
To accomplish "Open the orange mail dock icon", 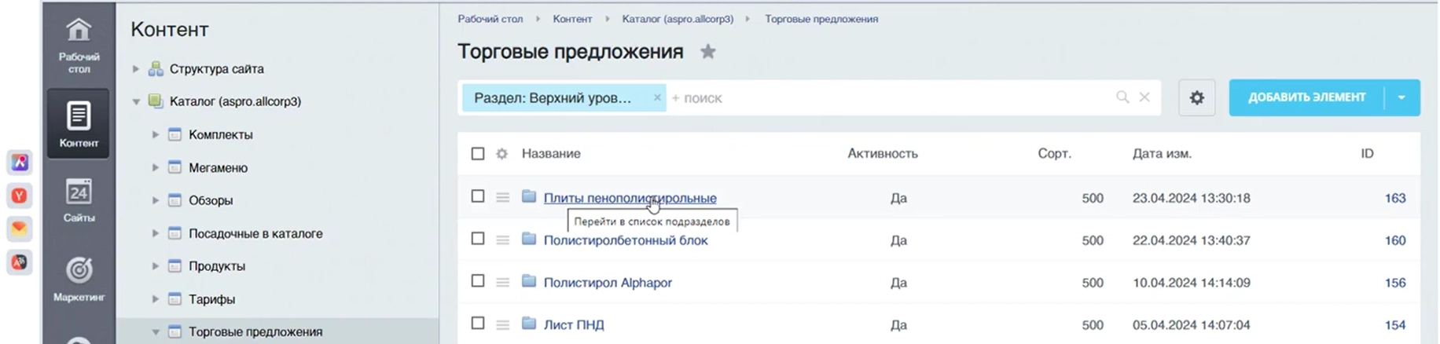I will [20, 229].
